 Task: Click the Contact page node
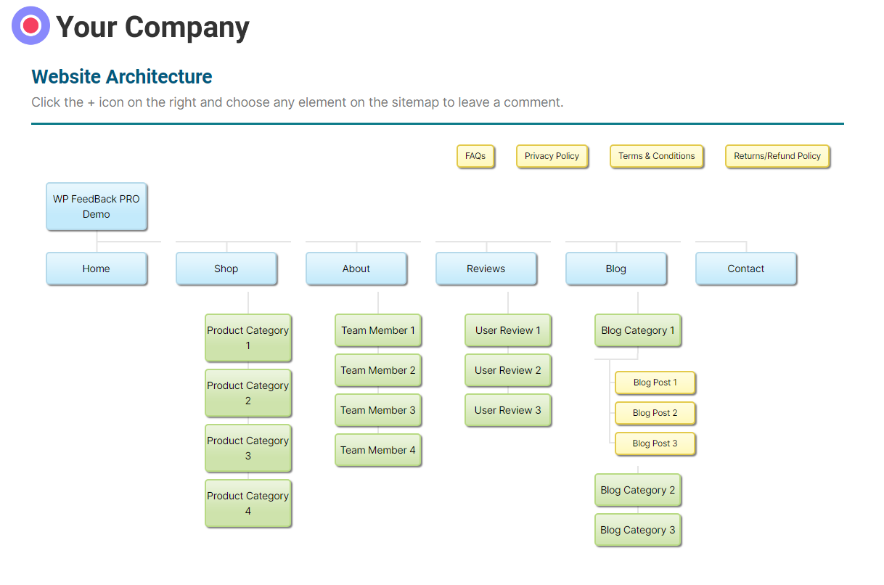[746, 269]
